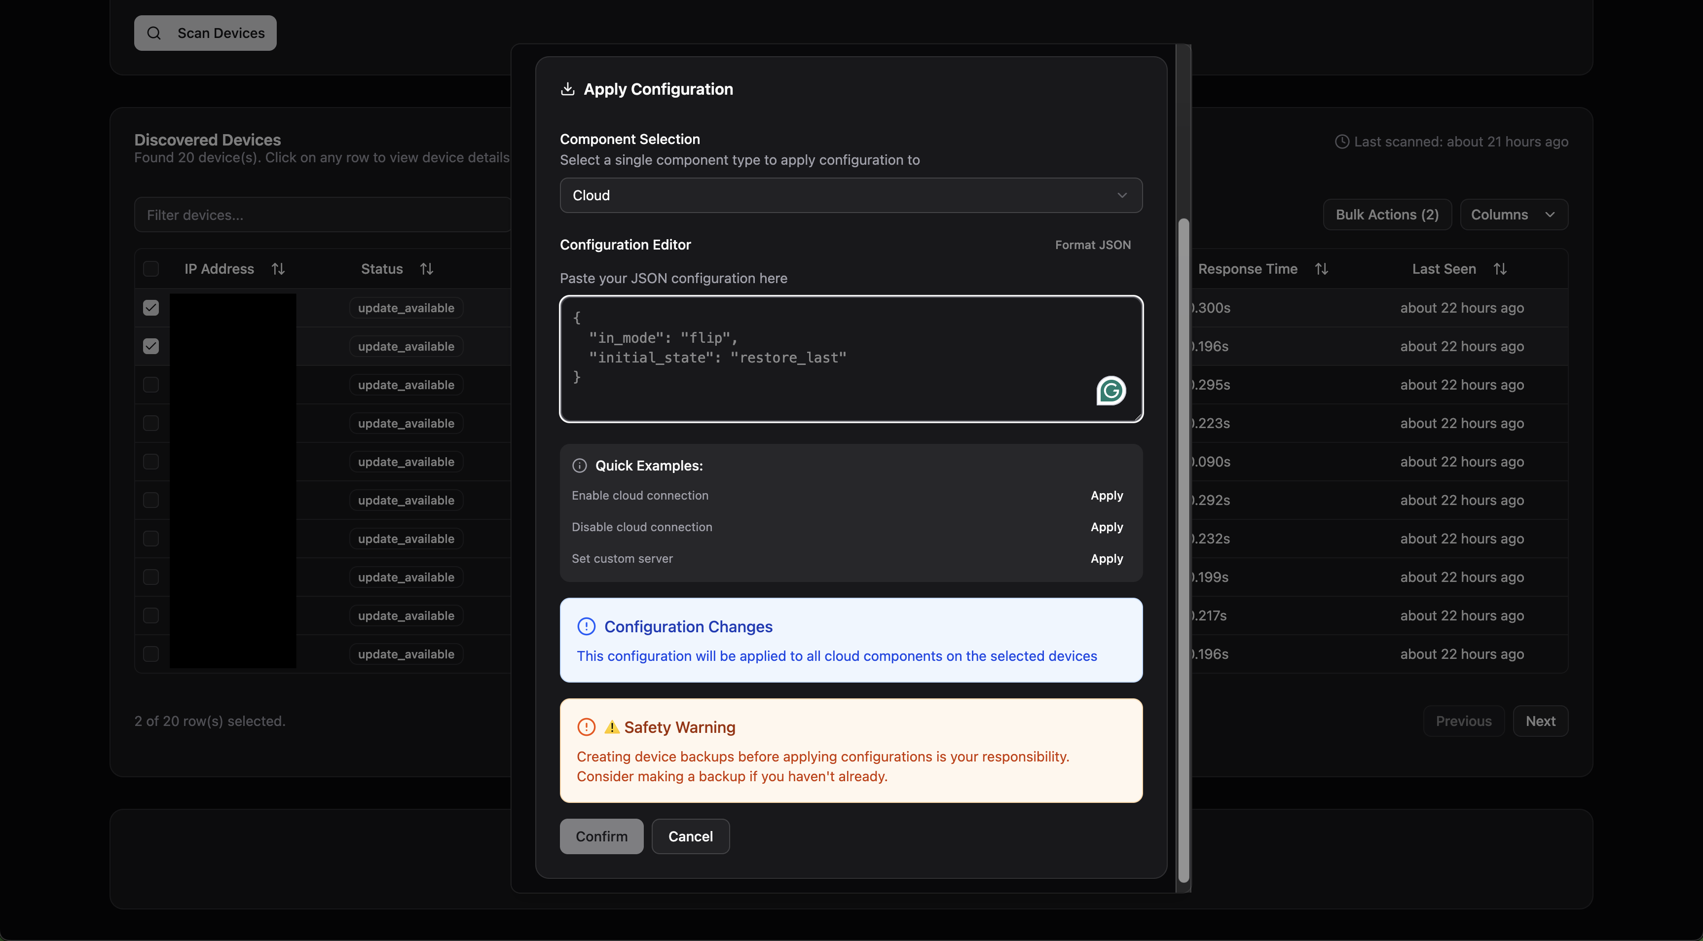Click the search icon in Scan Devices
Viewport: 1703px width, 941px height.
point(154,33)
